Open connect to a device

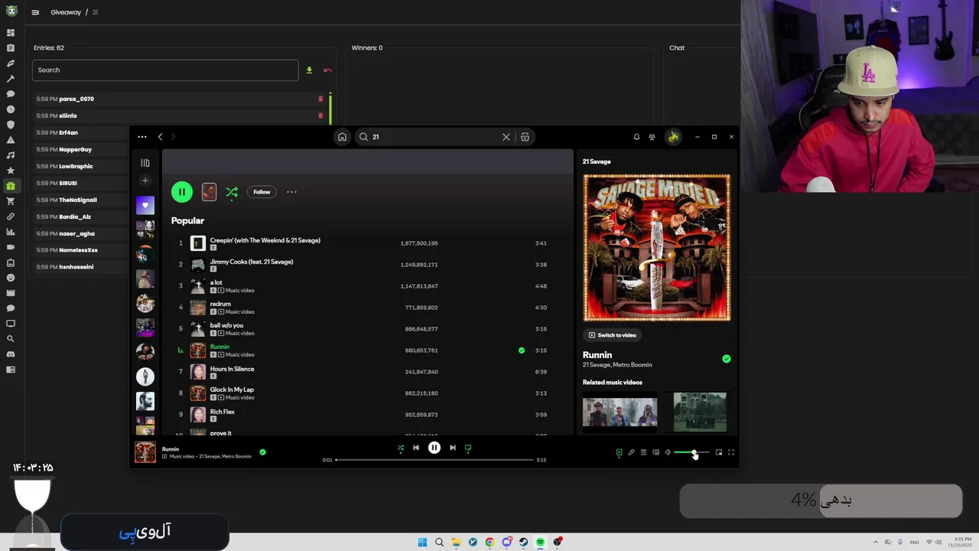click(655, 452)
